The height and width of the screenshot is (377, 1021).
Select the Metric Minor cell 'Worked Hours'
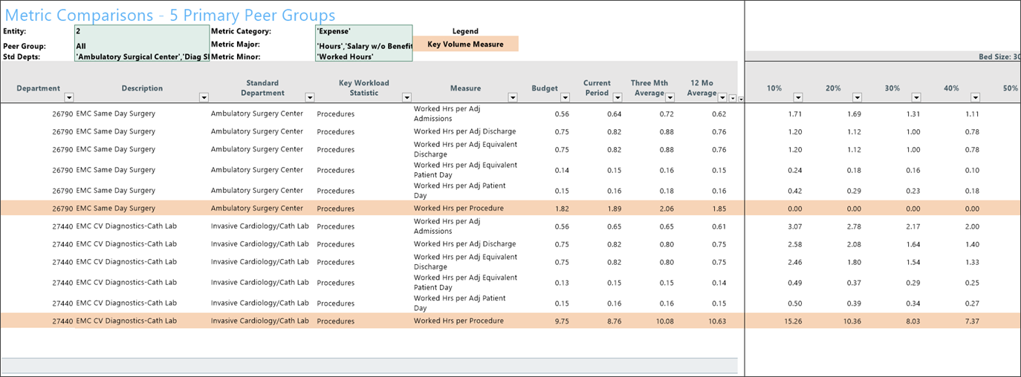pos(363,56)
